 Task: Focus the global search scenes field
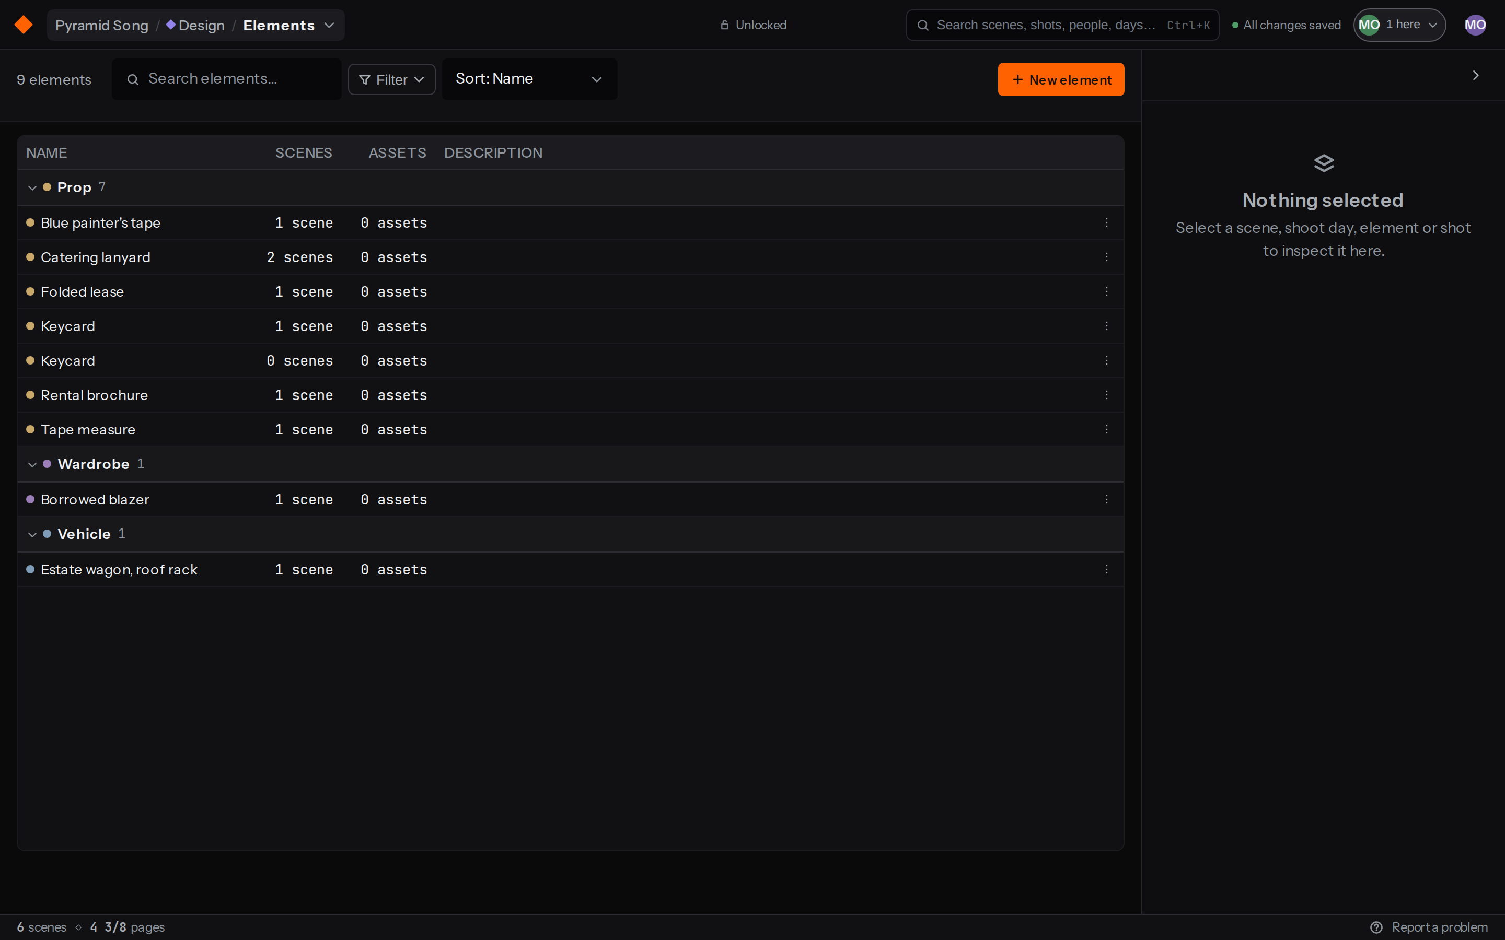(x=1062, y=25)
